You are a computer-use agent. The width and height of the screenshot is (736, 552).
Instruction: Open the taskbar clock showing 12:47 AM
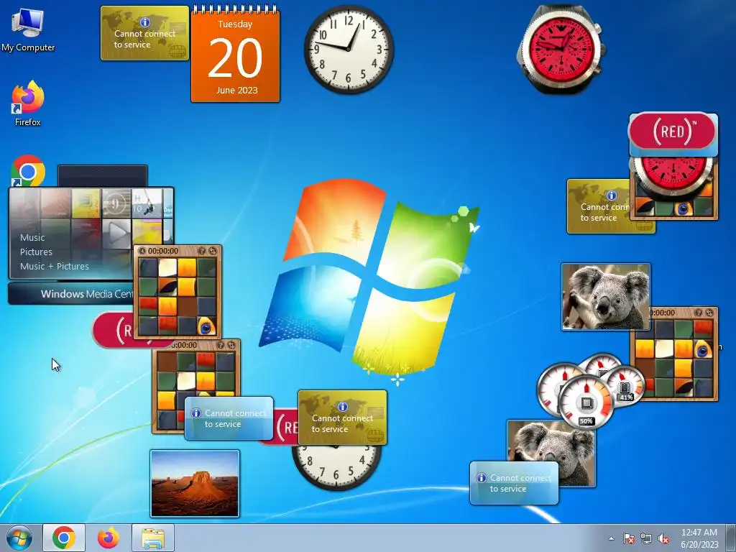699,538
